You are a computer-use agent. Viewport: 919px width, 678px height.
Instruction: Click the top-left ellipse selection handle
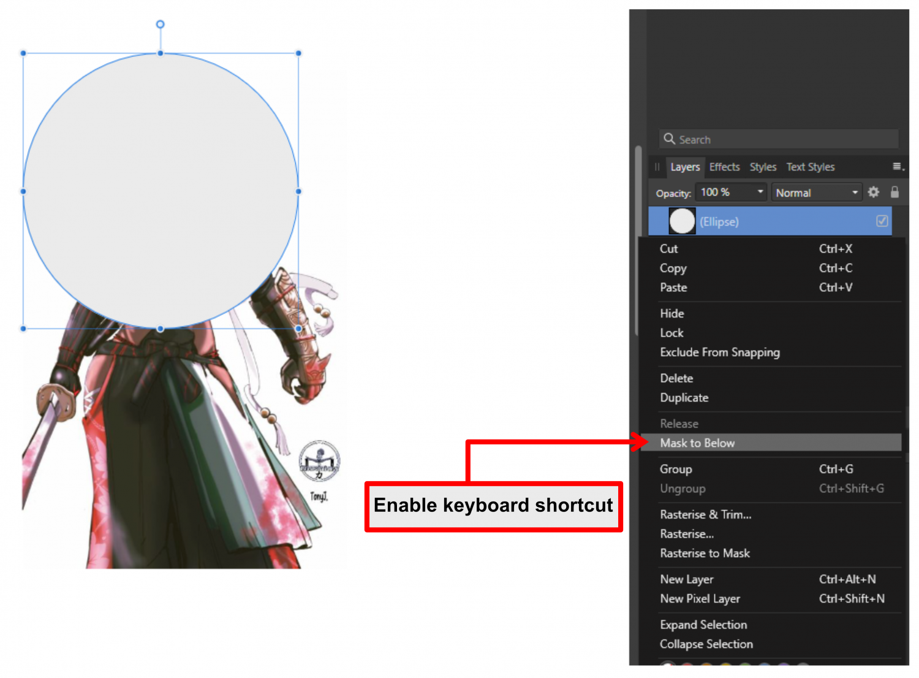(23, 53)
